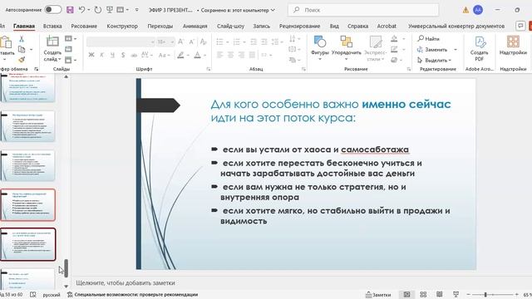Toggle bold Ж formatting
The image size is (532, 299).
click(91, 55)
